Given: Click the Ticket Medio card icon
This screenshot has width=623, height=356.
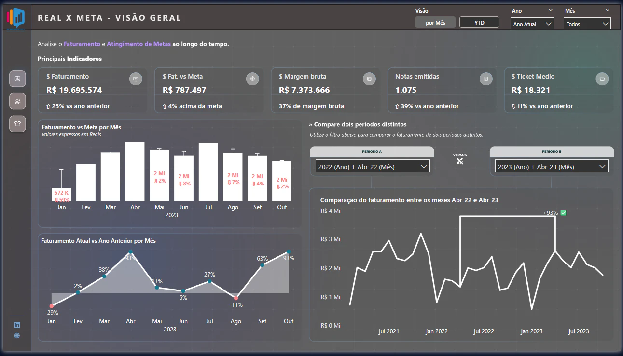Looking at the screenshot, I should [x=602, y=79].
